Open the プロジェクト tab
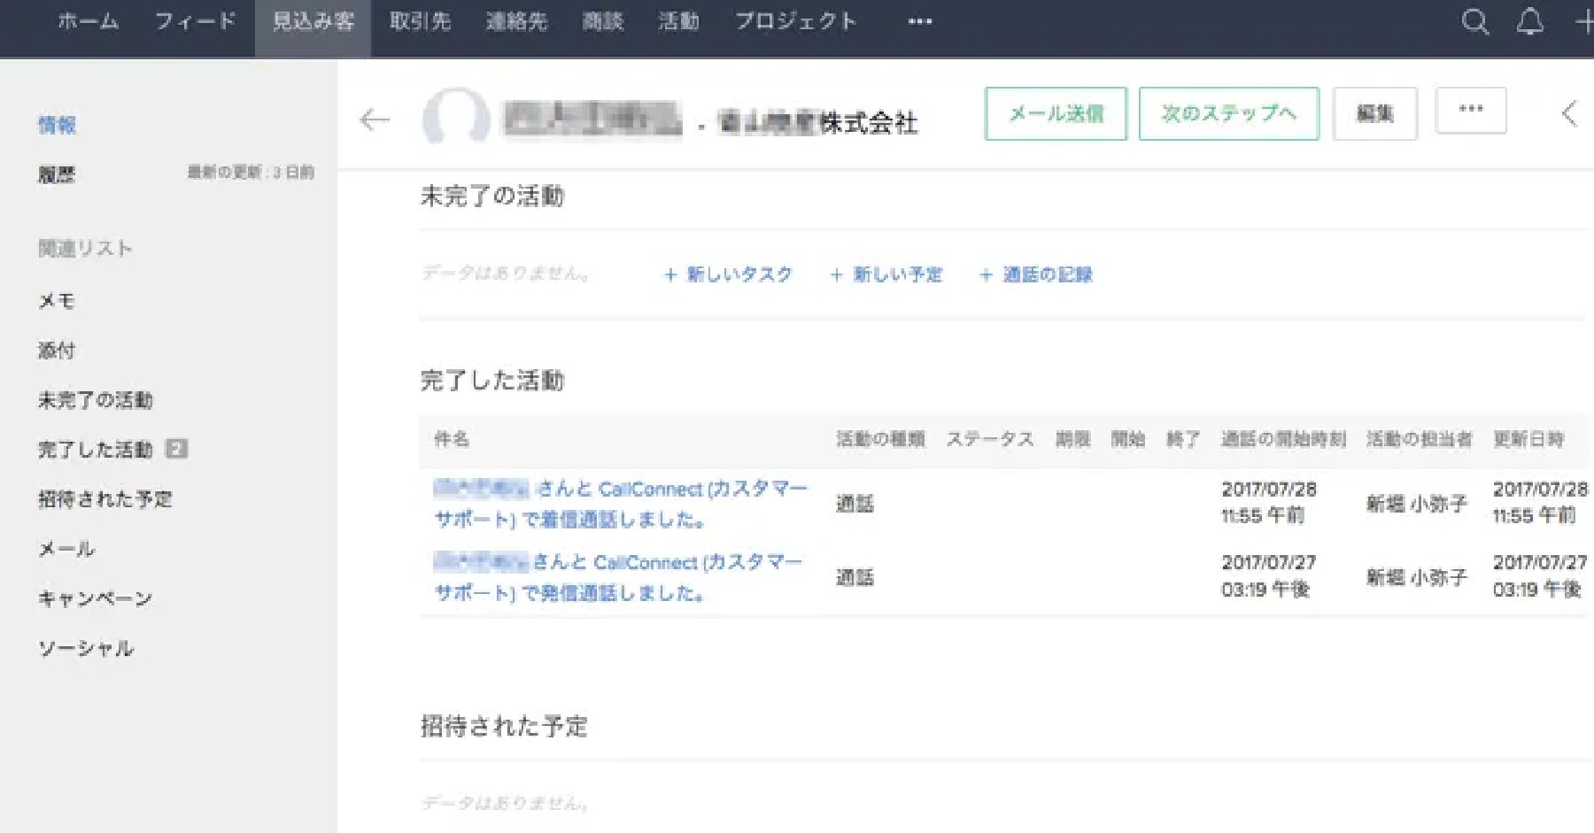Image resolution: width=1594 pixels, height=833 pixels. (796, 21)
